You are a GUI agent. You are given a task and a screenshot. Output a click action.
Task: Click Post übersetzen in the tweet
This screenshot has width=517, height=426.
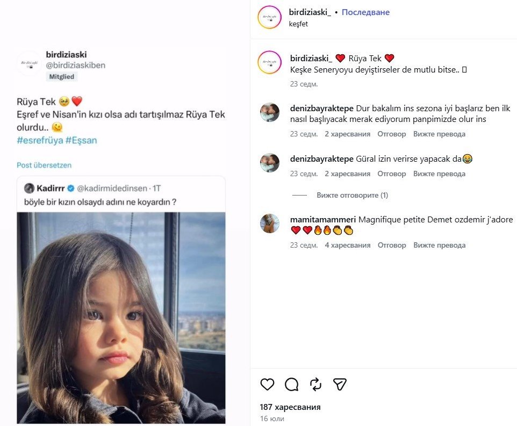(x=44, y=165)
